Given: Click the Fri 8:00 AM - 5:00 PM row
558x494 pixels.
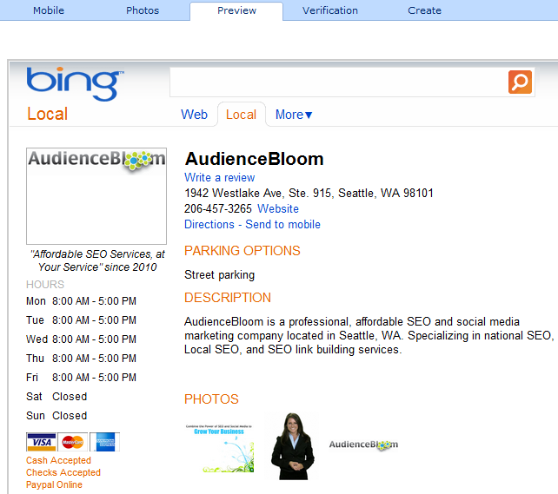Looking at the screenshot, I should pos(81,378).
